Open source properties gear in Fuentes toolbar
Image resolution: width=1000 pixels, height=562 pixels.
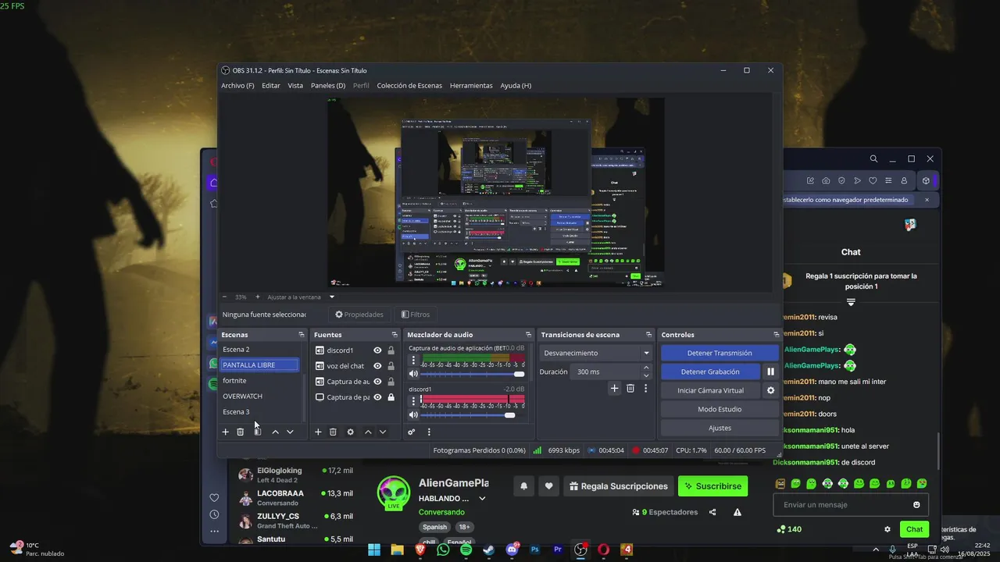pos(350,432)
